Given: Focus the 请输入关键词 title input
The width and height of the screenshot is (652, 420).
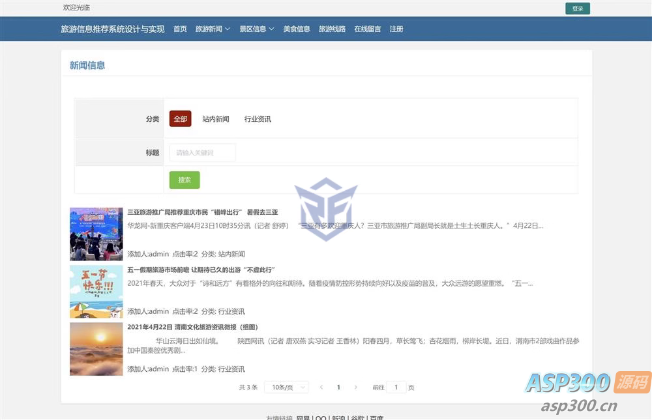Looking at the screenshot, I should (202, 152).
